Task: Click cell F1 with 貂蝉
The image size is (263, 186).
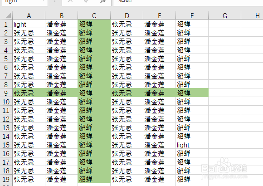Action: [192, 24]
